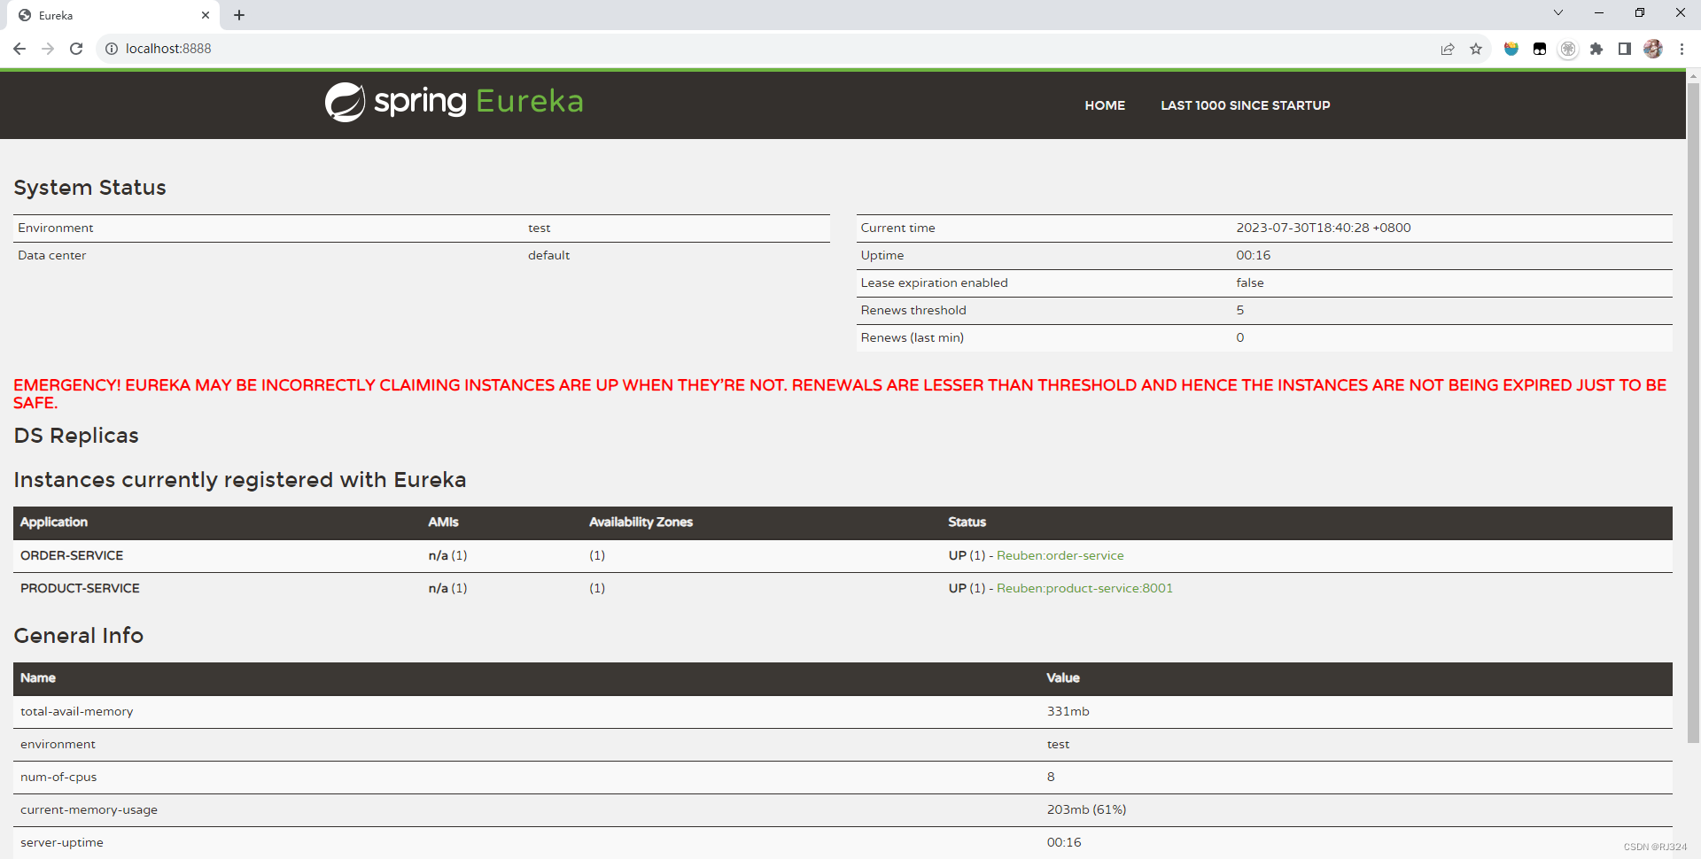1701x859 pixels.
Task: Open the round gray extension icon
Action: pos(1568,49)
